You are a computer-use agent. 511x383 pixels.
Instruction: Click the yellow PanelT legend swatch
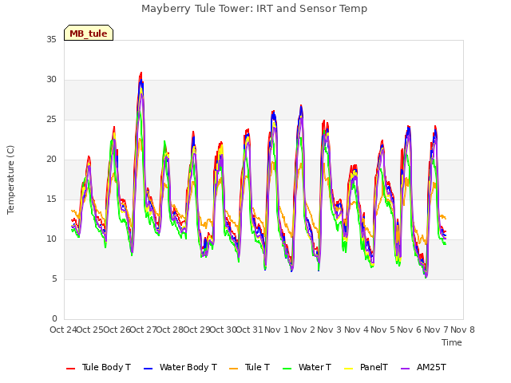tap(349, 369)
